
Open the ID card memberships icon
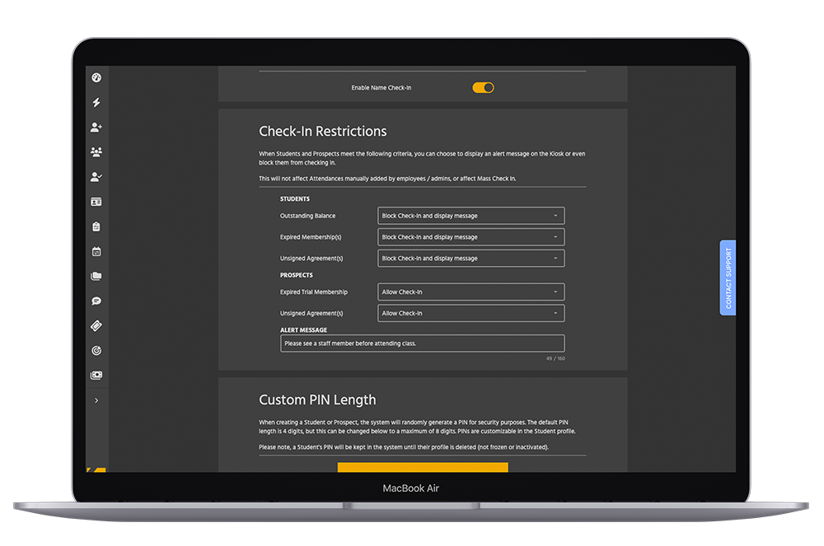point(96,201)
